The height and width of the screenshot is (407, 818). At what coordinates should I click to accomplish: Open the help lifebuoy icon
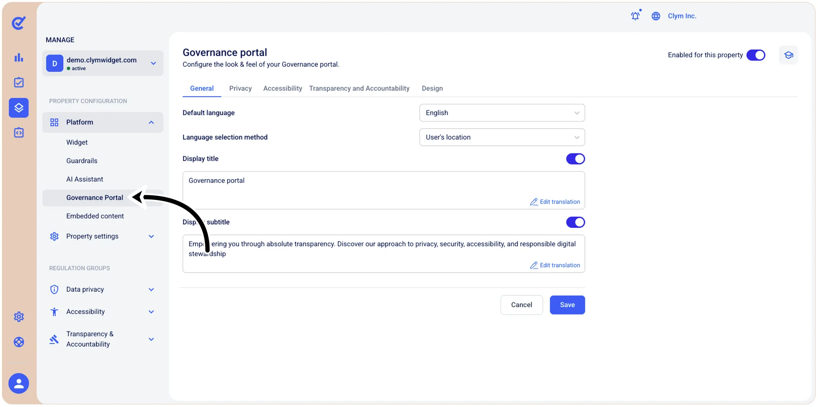(x=19, y=342)
